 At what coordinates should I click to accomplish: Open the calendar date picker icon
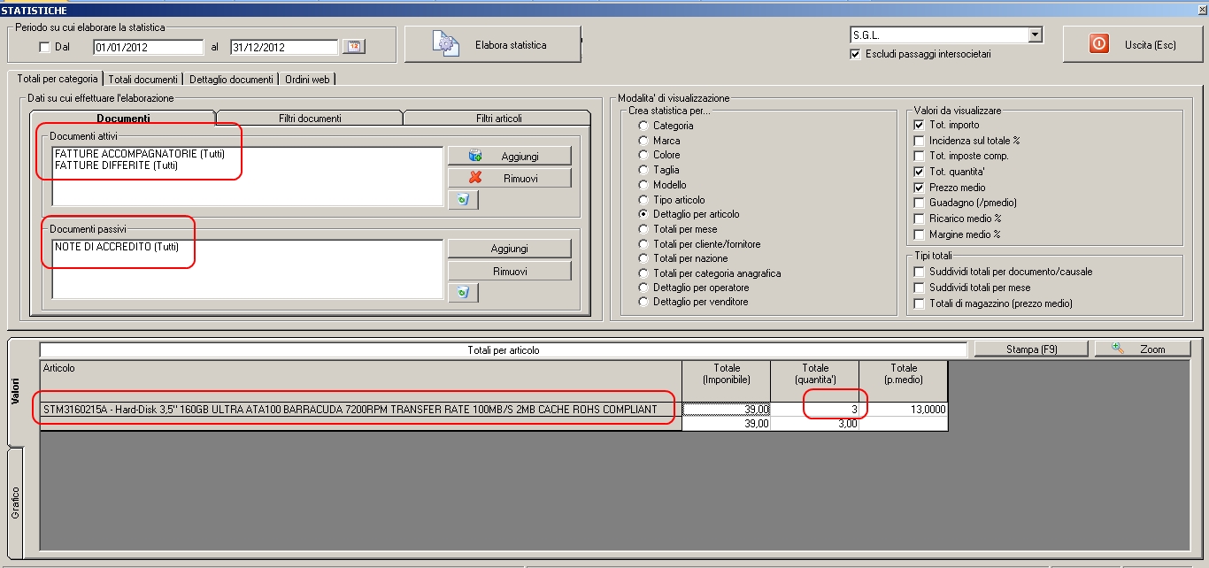point(354,46)
